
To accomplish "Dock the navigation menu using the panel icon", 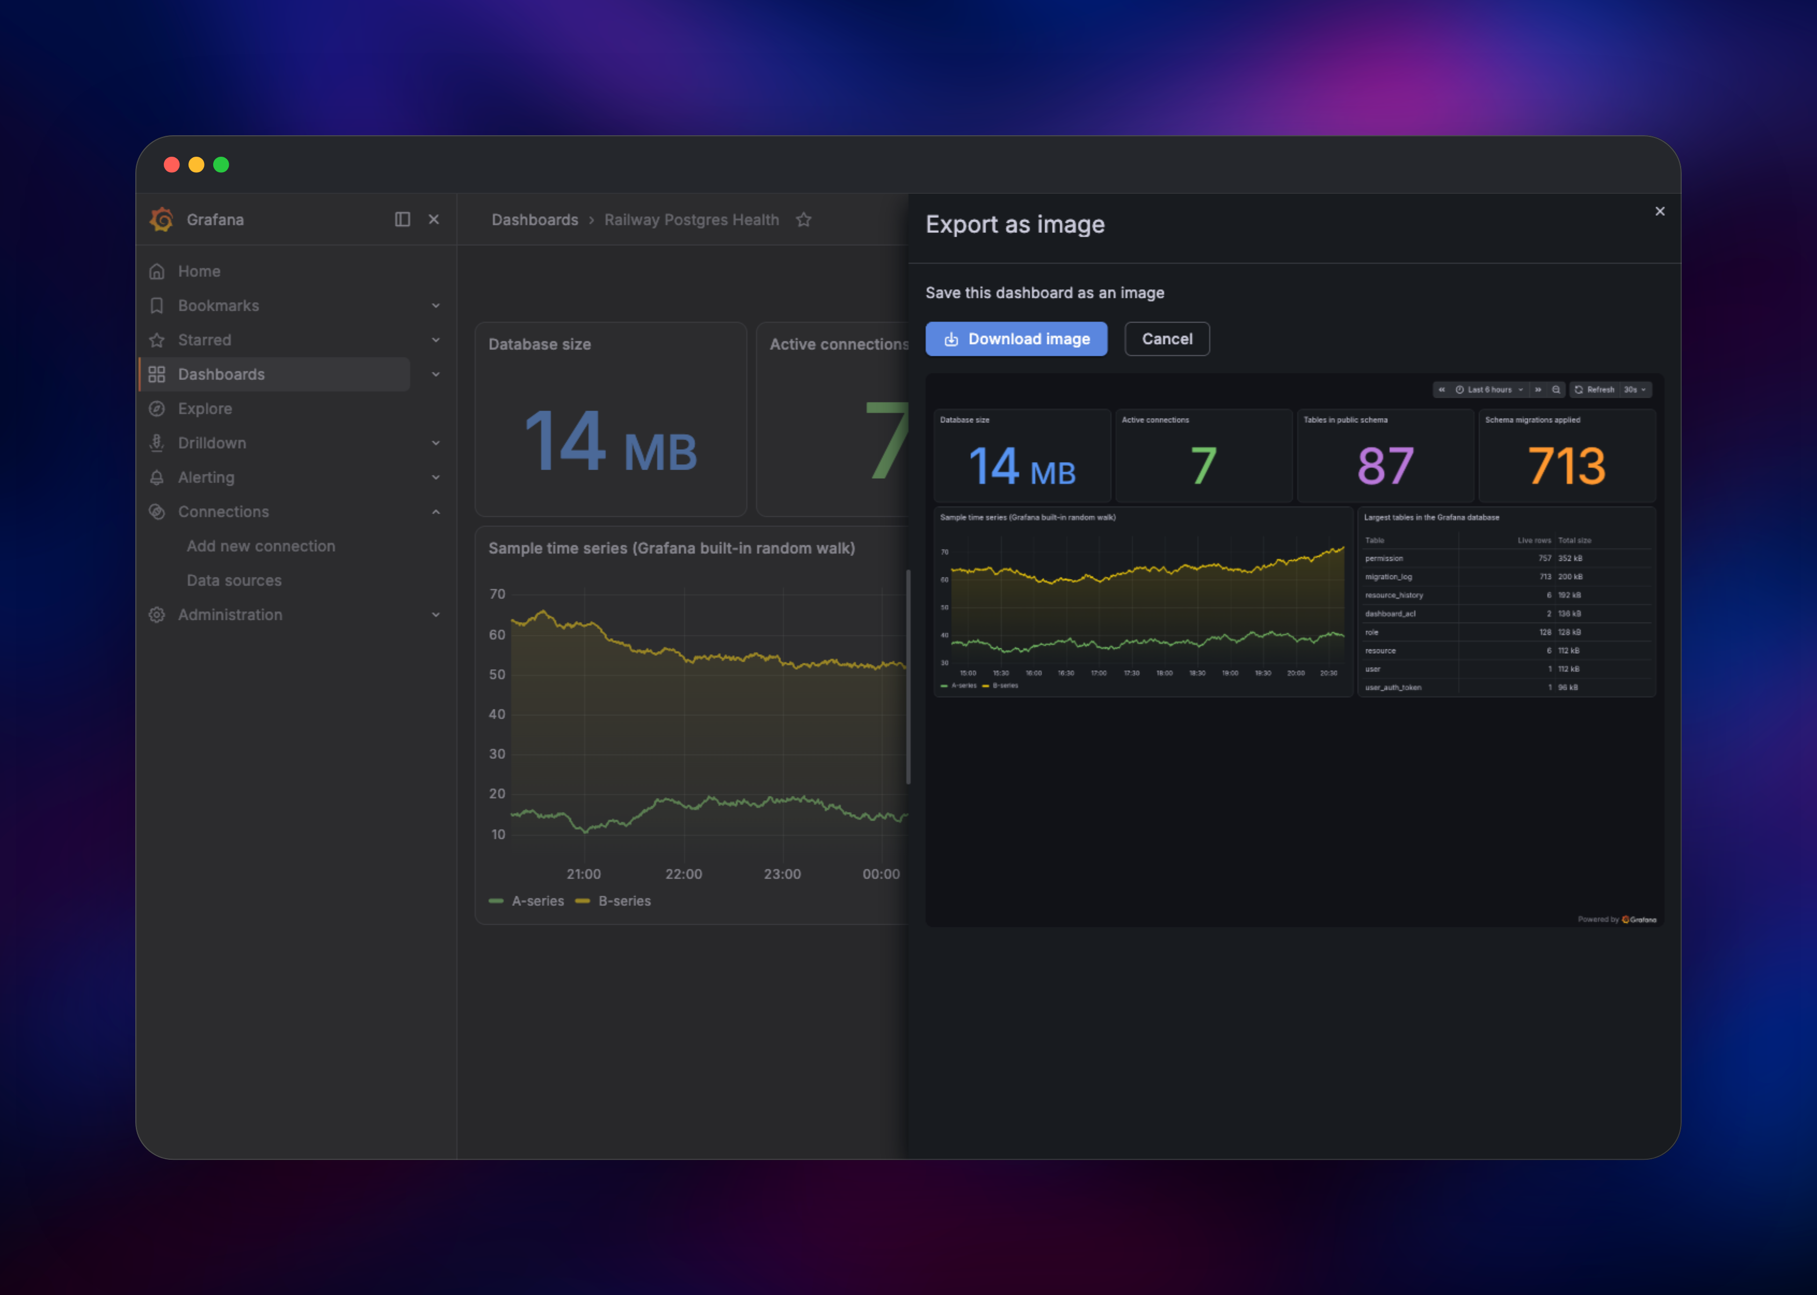I will click(x=403, y=220).
